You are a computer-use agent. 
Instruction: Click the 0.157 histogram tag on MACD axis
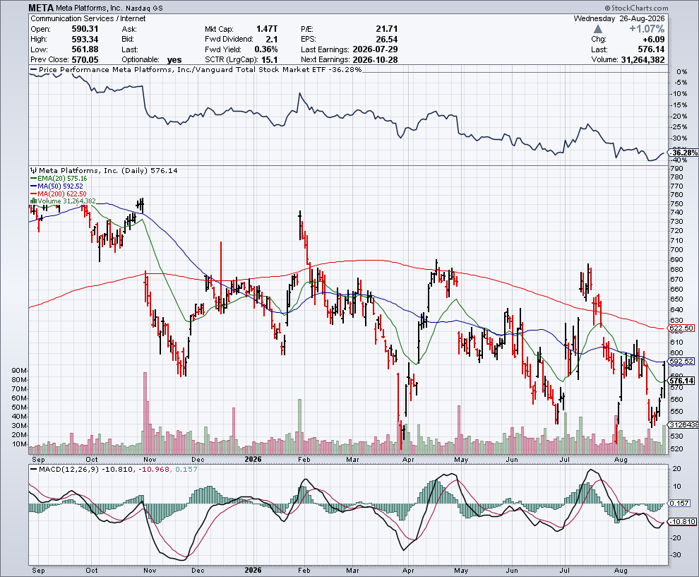(679, 503)
